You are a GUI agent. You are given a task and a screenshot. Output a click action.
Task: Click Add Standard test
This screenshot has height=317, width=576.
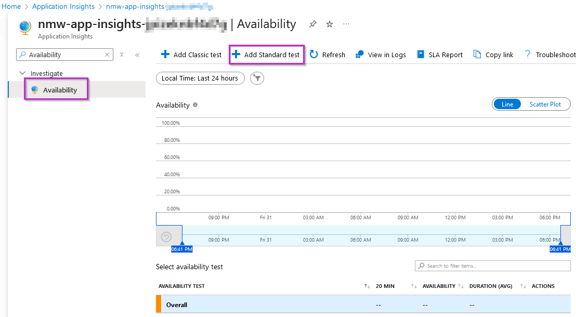tap(266, 55)
